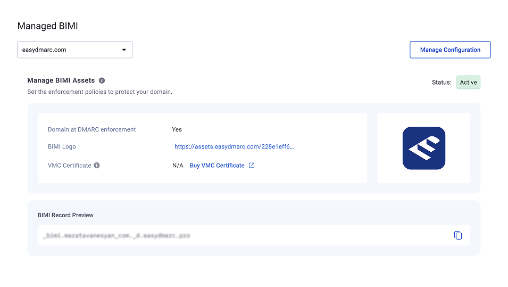Copy the BIMI record with the copy icon
The width and height of the screenshot is (508, 287).
pyautogui.click(x=458, y=235)
